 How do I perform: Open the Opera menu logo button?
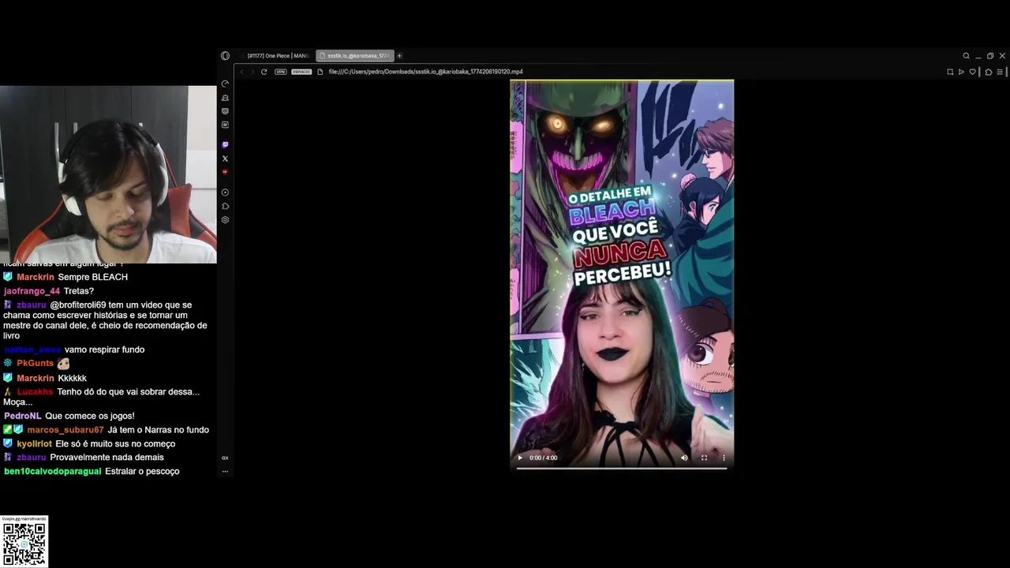225,56
